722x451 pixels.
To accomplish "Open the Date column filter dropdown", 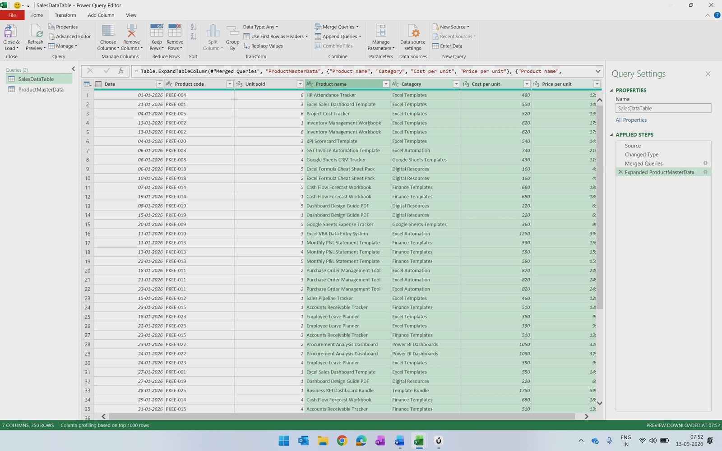I will (x=159, y=84).
